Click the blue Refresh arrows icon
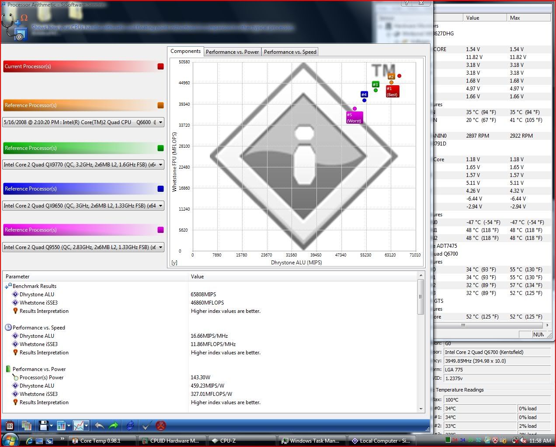The width and height of the screenshot is (556, 447). coord(130,425)
